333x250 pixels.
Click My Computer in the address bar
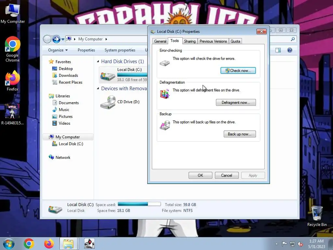pos(90,39)
